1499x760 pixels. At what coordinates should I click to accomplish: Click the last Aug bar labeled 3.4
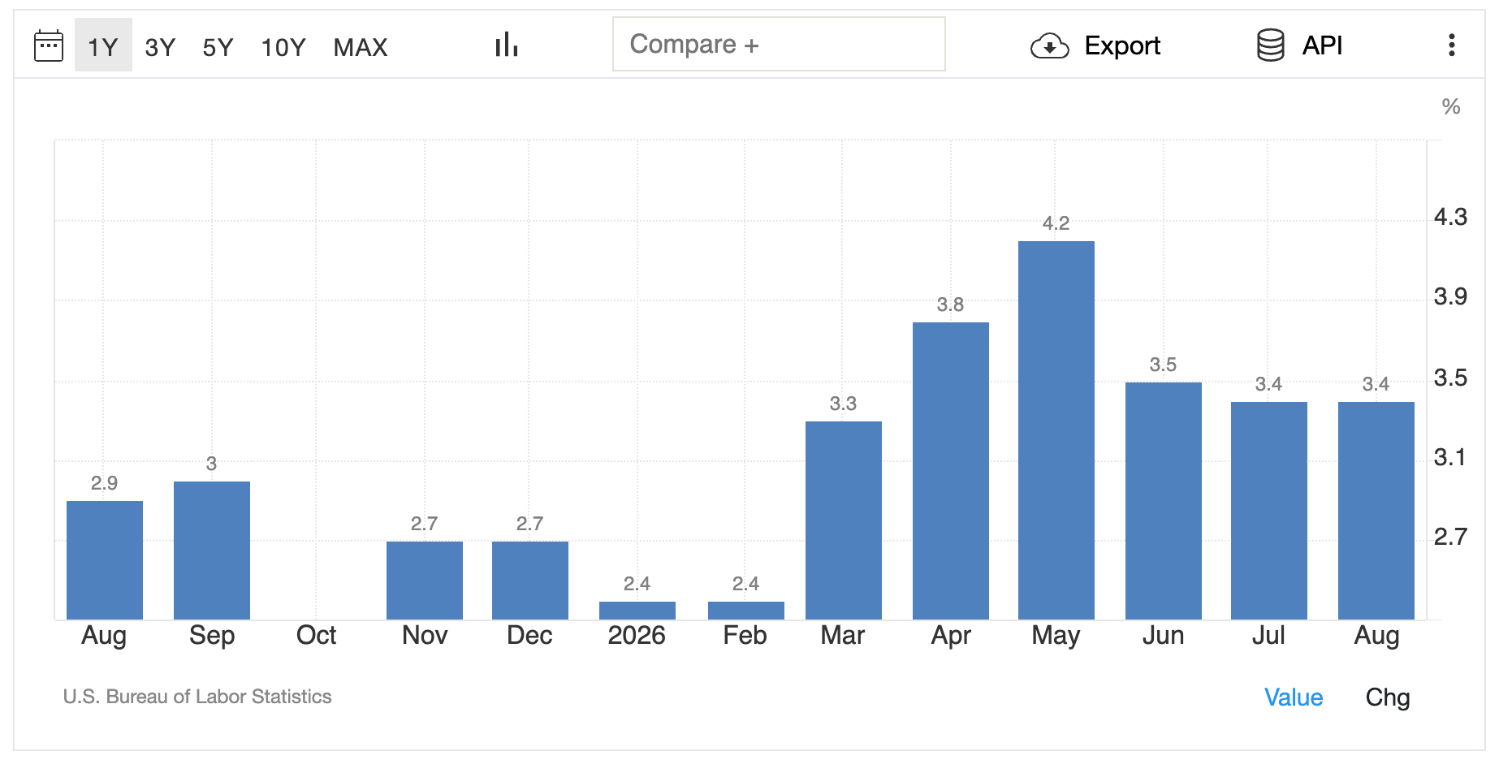tap(1376, 511)
